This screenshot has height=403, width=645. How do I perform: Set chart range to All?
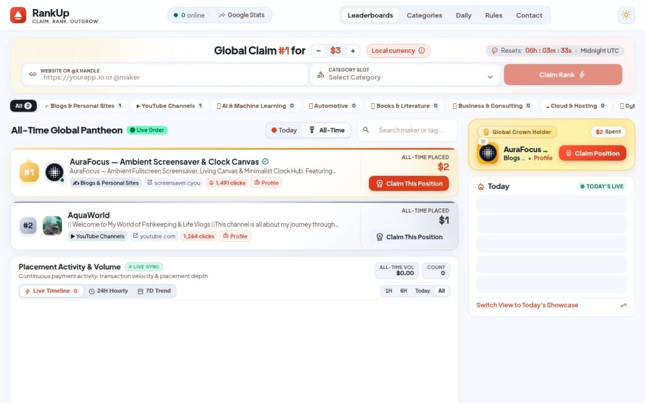(x=441, y=291)
